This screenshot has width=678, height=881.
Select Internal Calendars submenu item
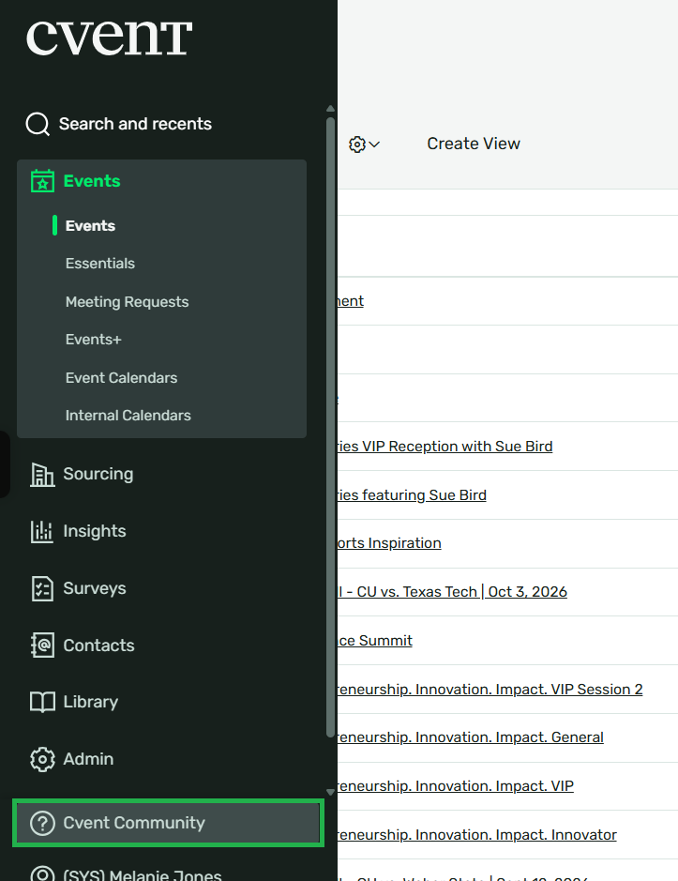coord(128,416)
